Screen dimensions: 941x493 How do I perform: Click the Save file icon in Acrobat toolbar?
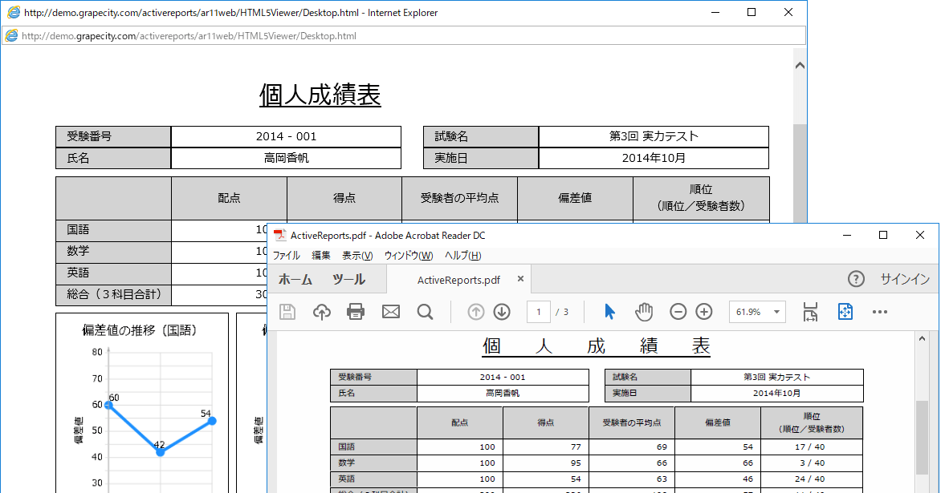click(x=287, y=312)
